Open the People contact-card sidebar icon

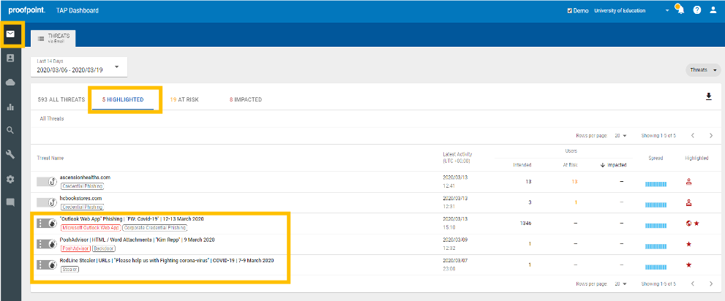10,58
